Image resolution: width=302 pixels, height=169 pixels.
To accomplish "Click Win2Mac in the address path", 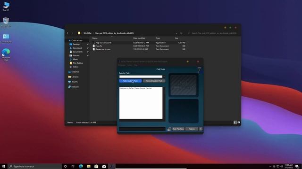I will (87, 33).
